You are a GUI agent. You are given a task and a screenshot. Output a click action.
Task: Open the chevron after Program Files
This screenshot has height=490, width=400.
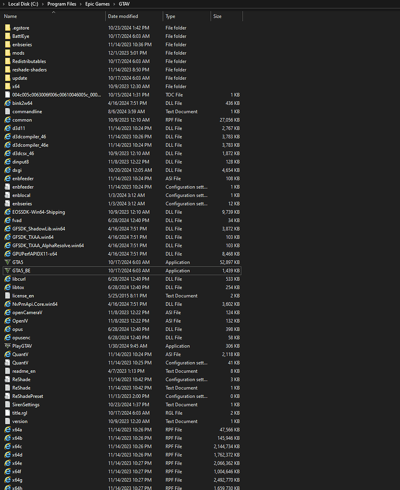[81, 4]
